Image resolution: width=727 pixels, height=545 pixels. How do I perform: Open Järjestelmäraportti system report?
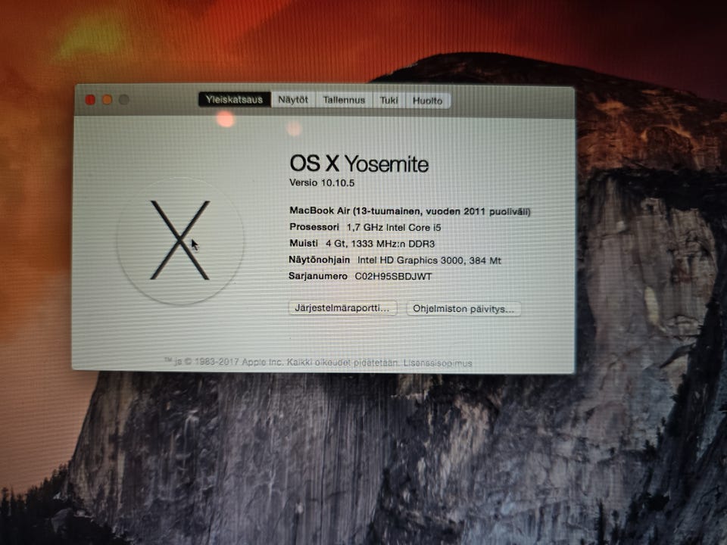point(342,308)
